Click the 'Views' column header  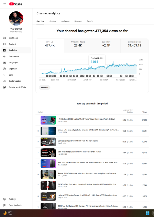click(x=145, y=112)
